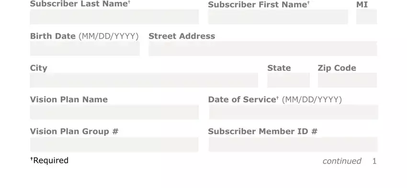Focus the Birth Date field
Screen dimensions: 407x188
85,48
